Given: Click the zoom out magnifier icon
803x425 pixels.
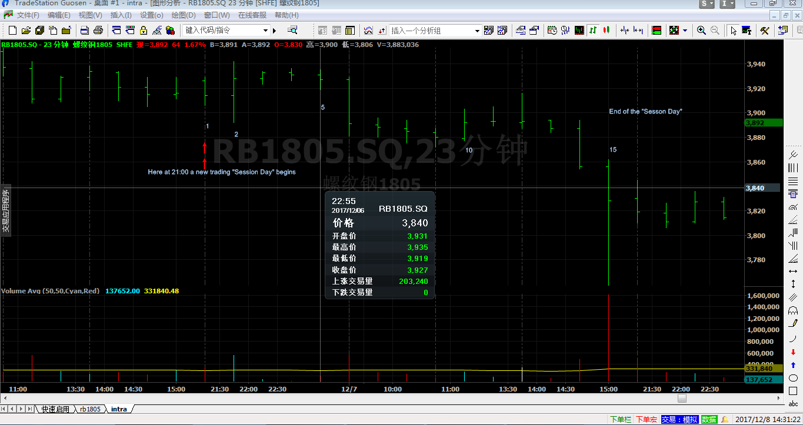Looking at the screenshot, I should (715, 30).
